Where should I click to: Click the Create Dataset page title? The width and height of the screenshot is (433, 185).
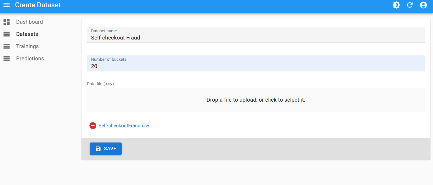(x=38, y=5)
